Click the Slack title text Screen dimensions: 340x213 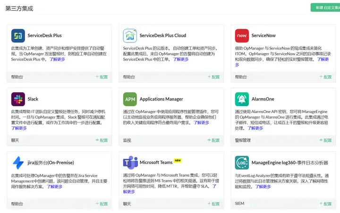click(33, 99)
